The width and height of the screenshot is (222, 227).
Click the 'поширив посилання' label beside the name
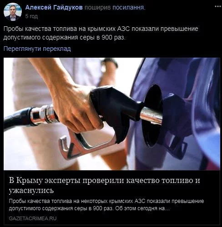[115, 7]
